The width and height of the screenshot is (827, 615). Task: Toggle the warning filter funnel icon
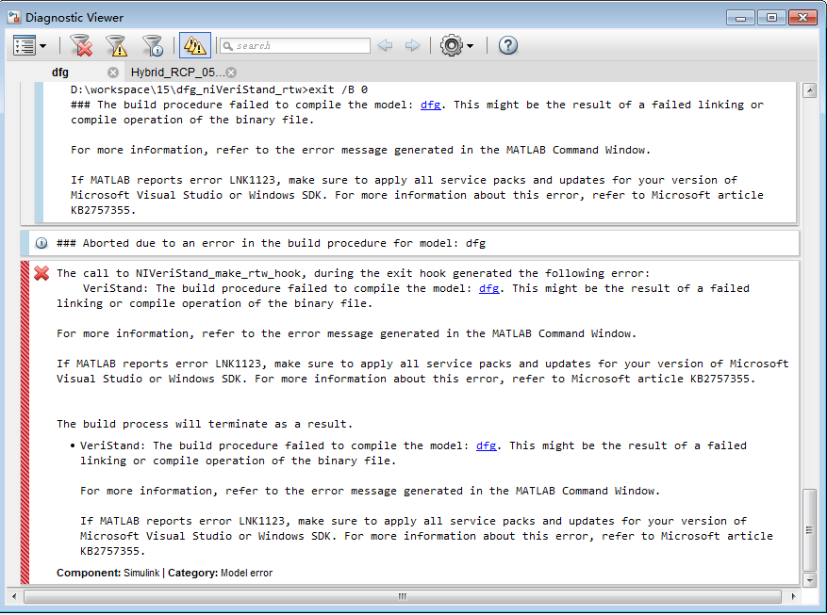coord(117,46)
